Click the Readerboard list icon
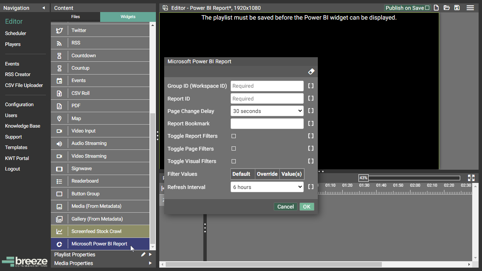482x271 pixels. 59,181
